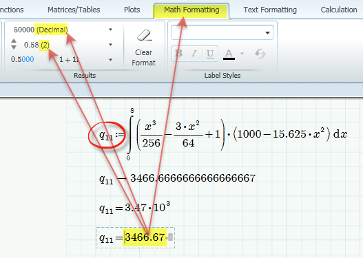Image resolution: width=363 pixels, height=258 pixels.
Task: Open the Decimal result format dropdown
Action: point(111,30)
